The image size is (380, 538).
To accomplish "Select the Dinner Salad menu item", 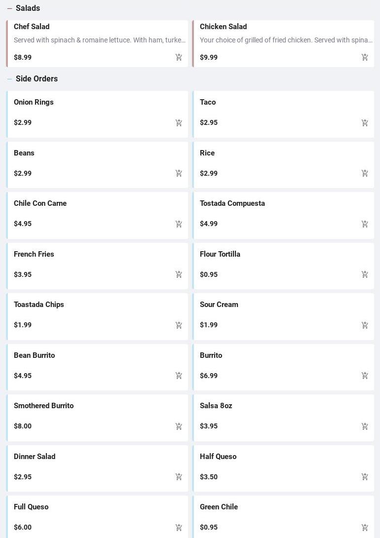I will [x=35, y=457].
